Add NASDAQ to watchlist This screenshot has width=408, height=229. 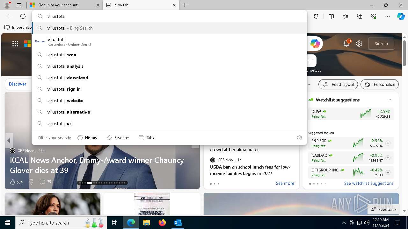[x=388, y=158]
